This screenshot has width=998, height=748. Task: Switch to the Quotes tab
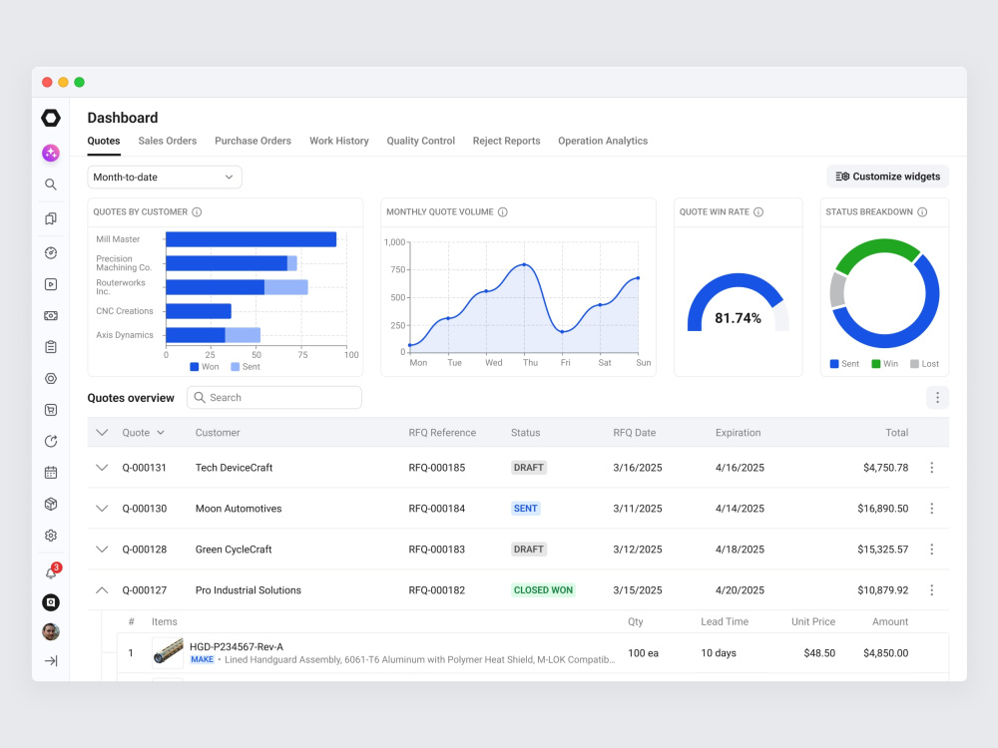[104, 142]
